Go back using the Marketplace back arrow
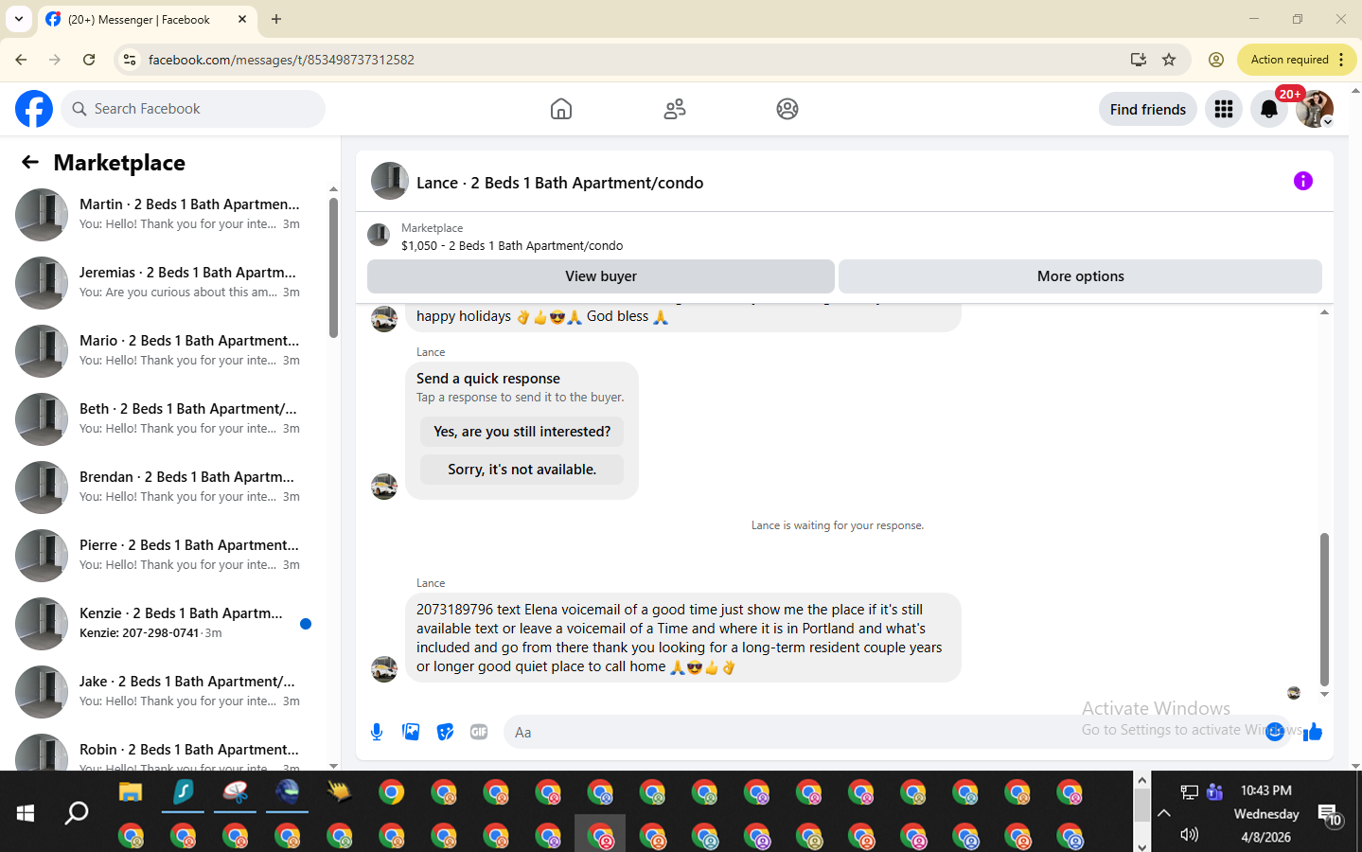Screen dimensions: 1362x852 pyautogui.click(x=30, y=163)
